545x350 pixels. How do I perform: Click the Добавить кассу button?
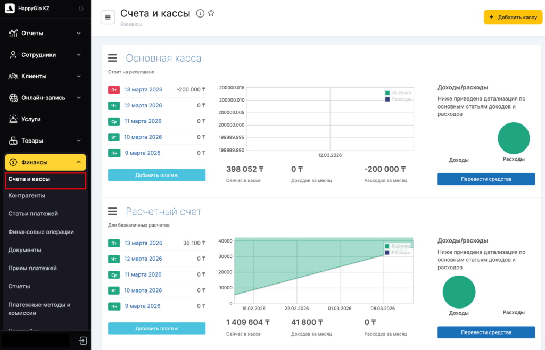point(513,17)
